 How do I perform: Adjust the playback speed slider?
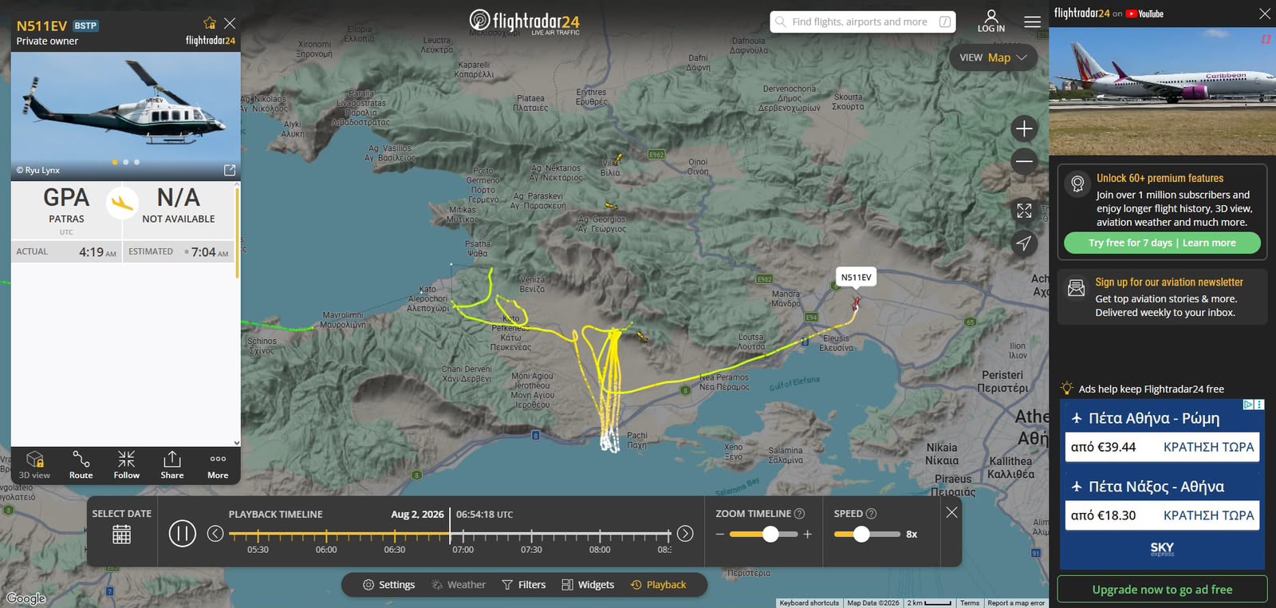pyautogui.click(x=861, y=535)
